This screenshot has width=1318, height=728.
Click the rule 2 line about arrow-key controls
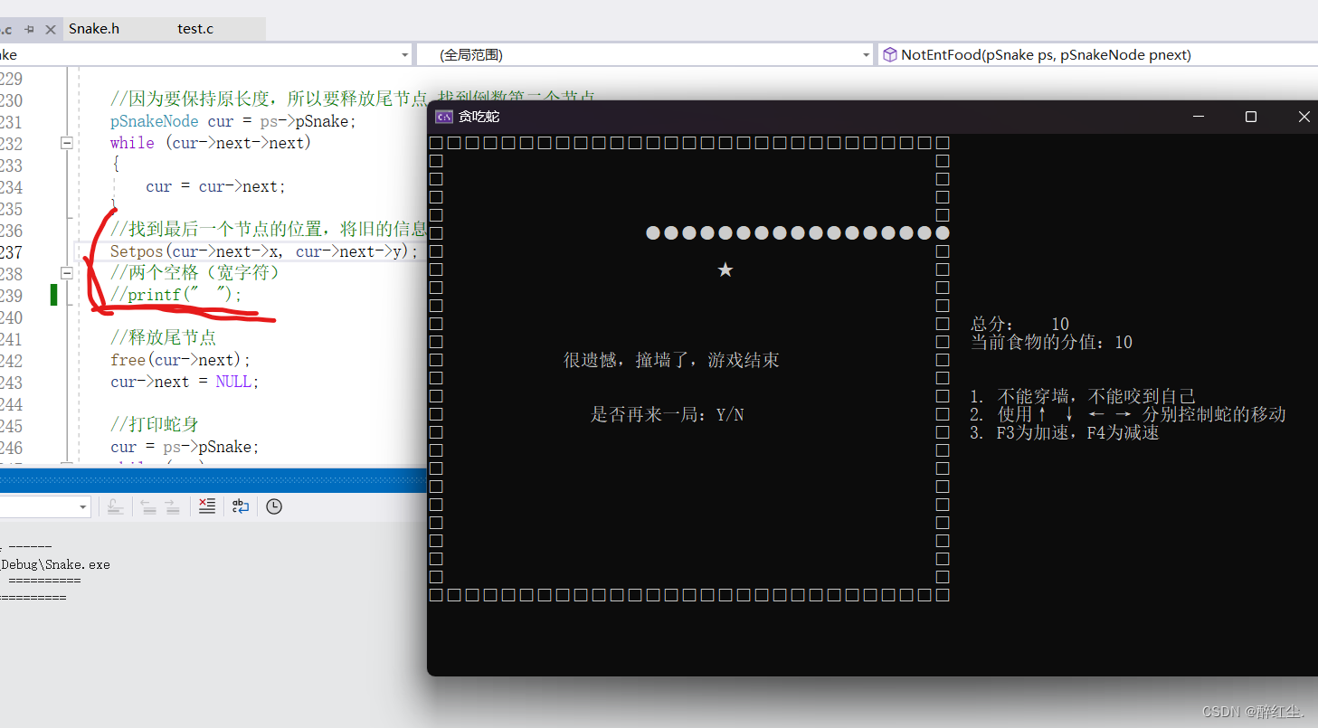pos(1128,414)
